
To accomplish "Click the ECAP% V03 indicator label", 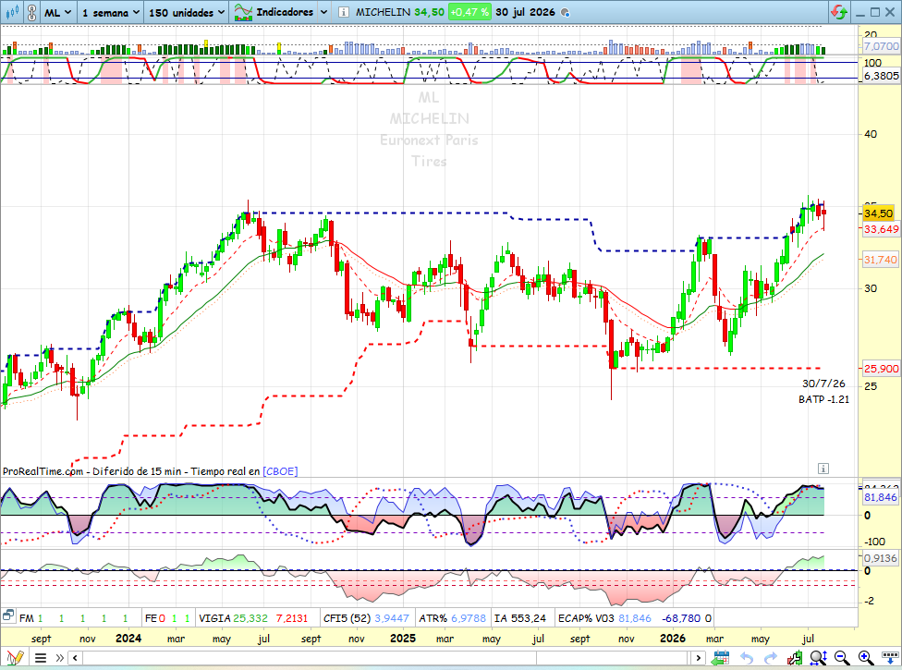I will pyautogui.click(x=586, y=618).
